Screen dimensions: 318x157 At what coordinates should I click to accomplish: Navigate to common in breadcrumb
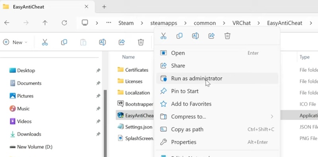(205, 23)
